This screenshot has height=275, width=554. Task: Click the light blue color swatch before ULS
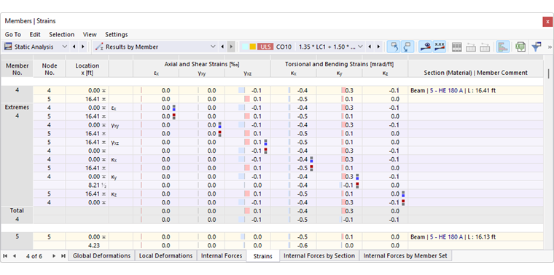coord(245,47)
